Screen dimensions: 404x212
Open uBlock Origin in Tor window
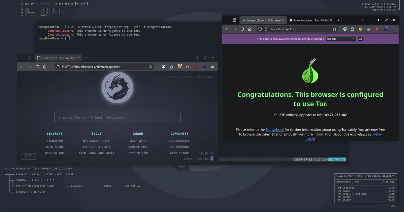377,29
